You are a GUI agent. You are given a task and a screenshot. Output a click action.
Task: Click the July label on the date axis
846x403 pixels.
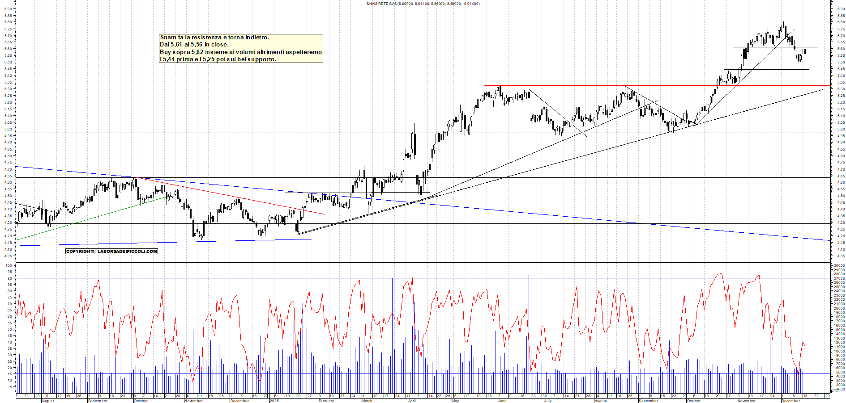pos(547,401)
